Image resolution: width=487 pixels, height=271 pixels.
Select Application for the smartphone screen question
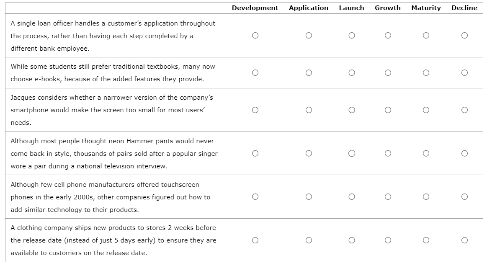309,110
